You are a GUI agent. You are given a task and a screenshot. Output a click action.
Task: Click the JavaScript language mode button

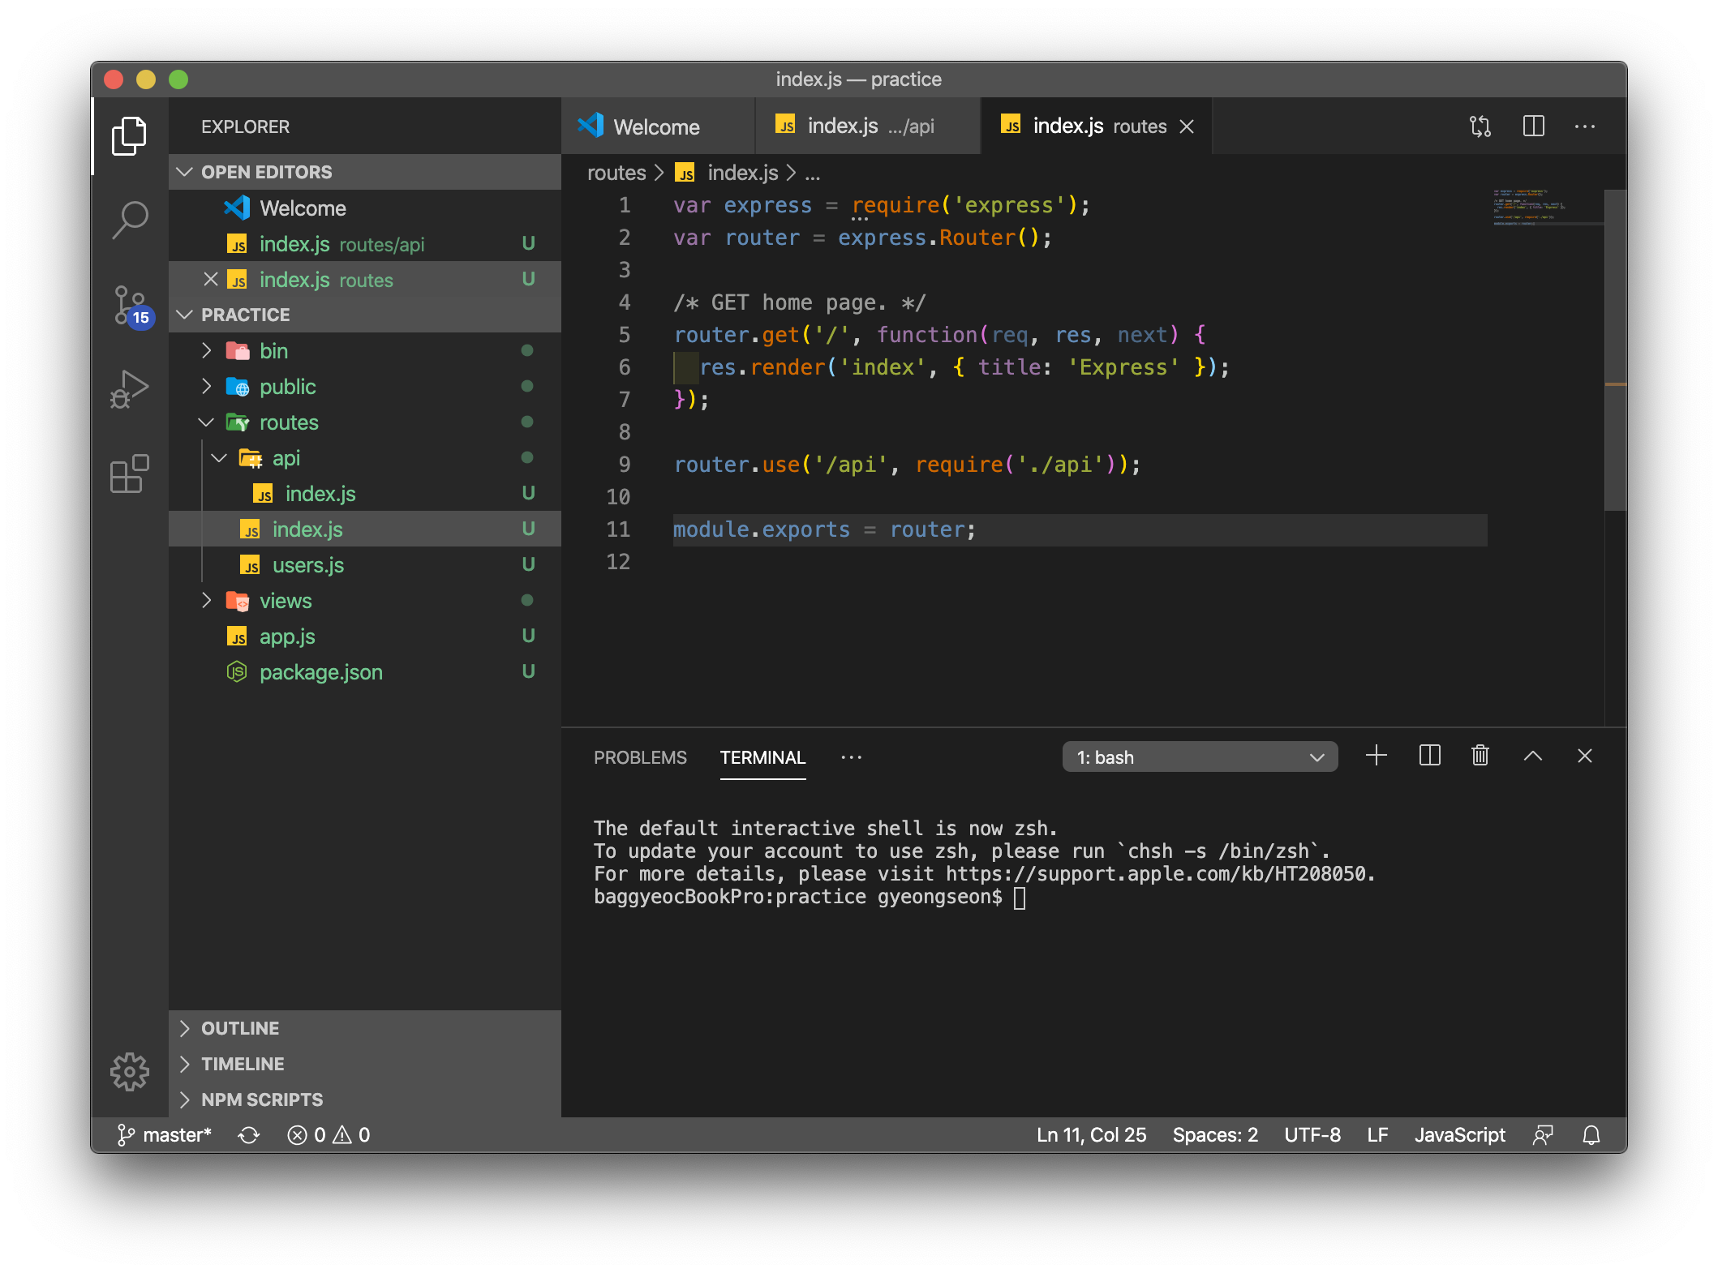pos(1459,1135)
